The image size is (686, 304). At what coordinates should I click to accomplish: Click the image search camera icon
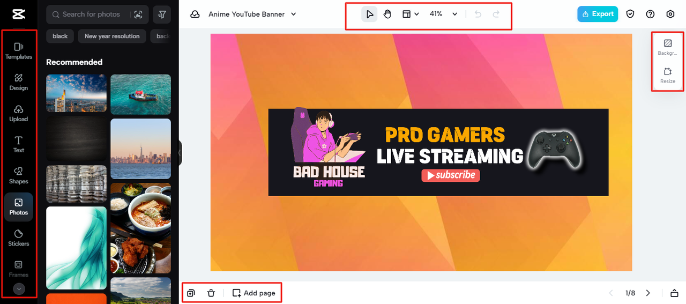pos(138,14)
